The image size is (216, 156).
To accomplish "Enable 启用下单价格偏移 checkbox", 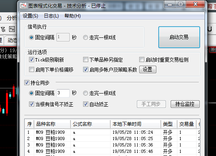I will coord(31,70).
